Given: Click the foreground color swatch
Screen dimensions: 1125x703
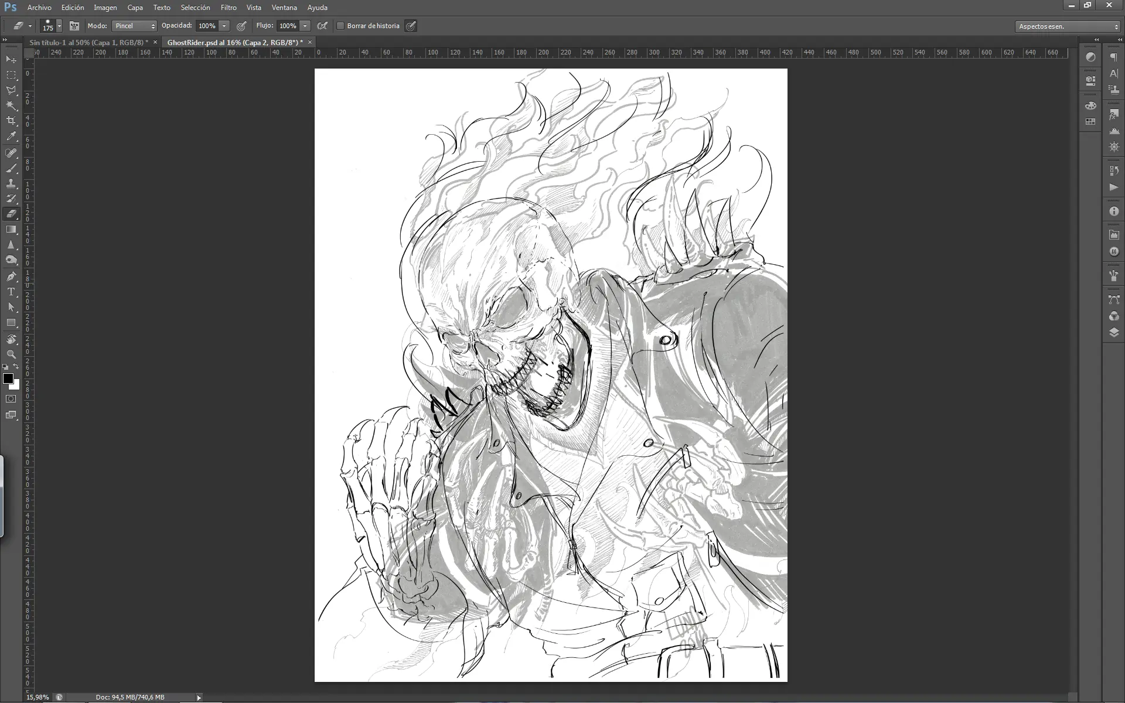Looking at the screenshot, I should point(8,378).
